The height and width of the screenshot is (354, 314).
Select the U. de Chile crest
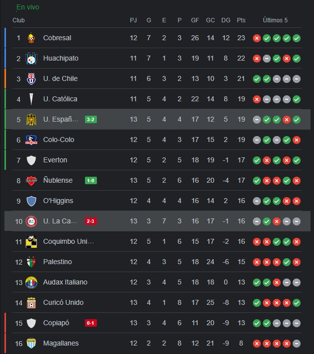[31, 79]
